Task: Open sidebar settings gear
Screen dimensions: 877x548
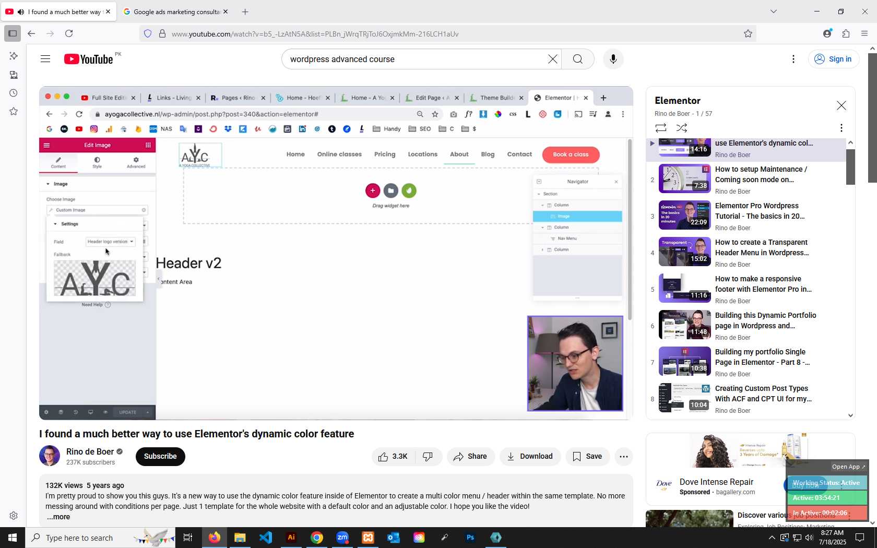Action: coord(14,516)
